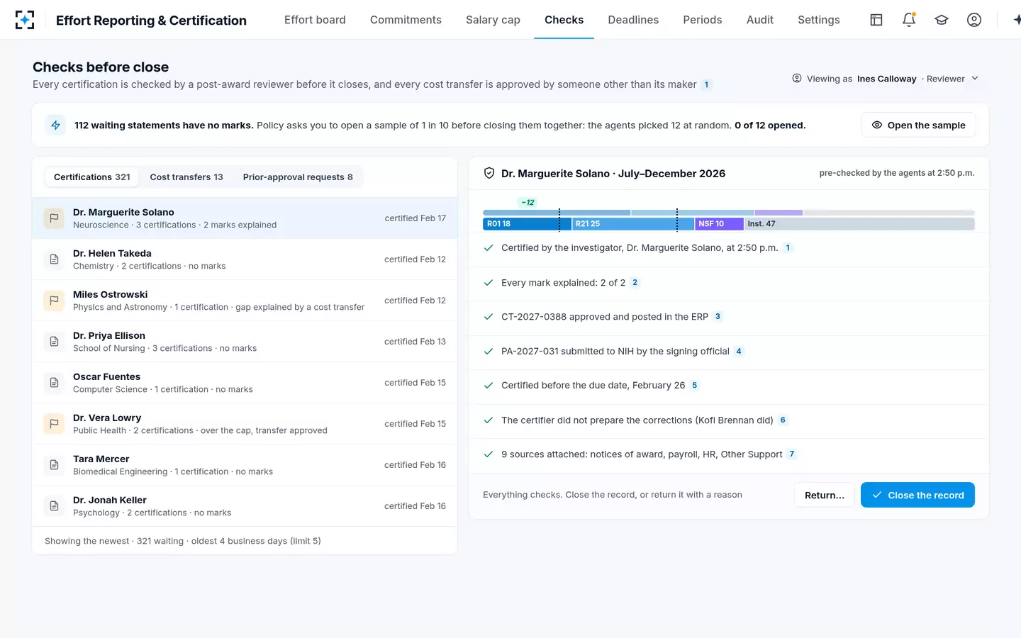The width and height of the screenshot is (1021, 638).
Task: Click the app logo icon
Action: click(24, 20)
